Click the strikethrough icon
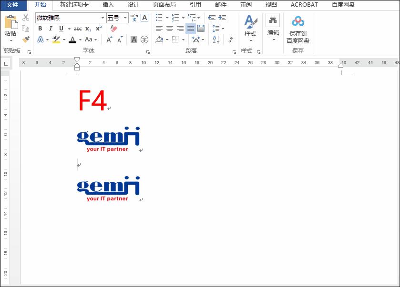Image resolution: width=400 pixels, height=287 pixels. (x=78, y=29)
